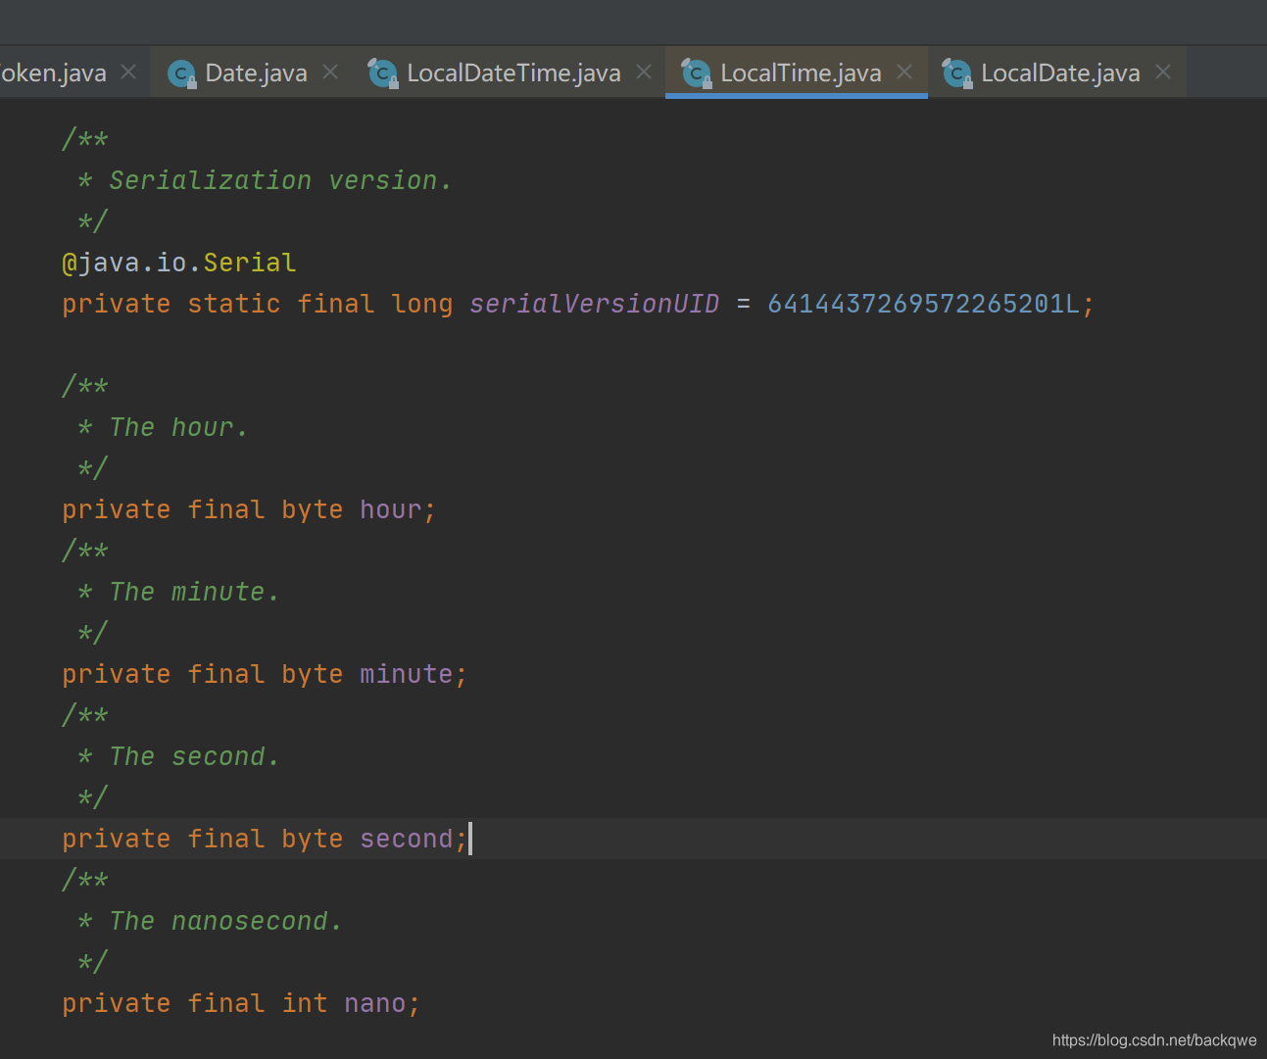Image resolution: width=1267 pixels, height=1059 pixels.
Task: Click the 'minute' field in its declaration
Action: 407,674
